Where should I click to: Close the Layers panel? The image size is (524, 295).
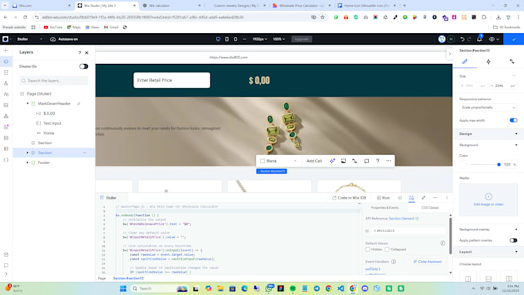coord(87,52)
